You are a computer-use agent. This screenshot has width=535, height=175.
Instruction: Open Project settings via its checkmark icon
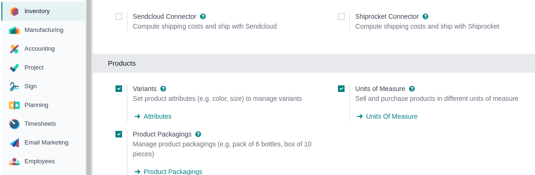14,68
